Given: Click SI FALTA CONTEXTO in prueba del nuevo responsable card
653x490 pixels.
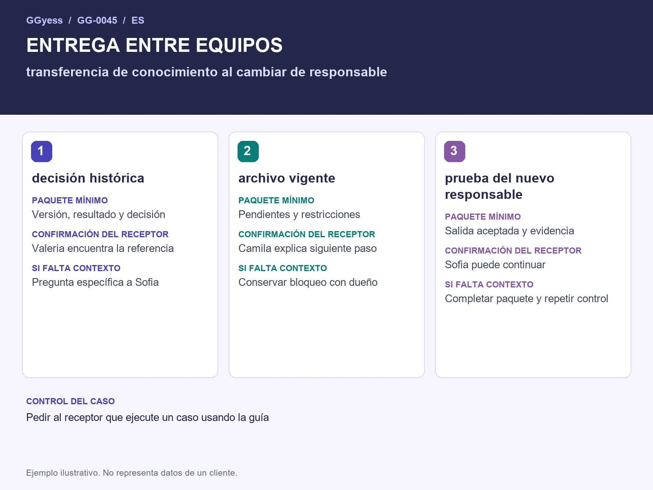Looking at the screenshot, I should pyautogui.click(x=489, y=285).
